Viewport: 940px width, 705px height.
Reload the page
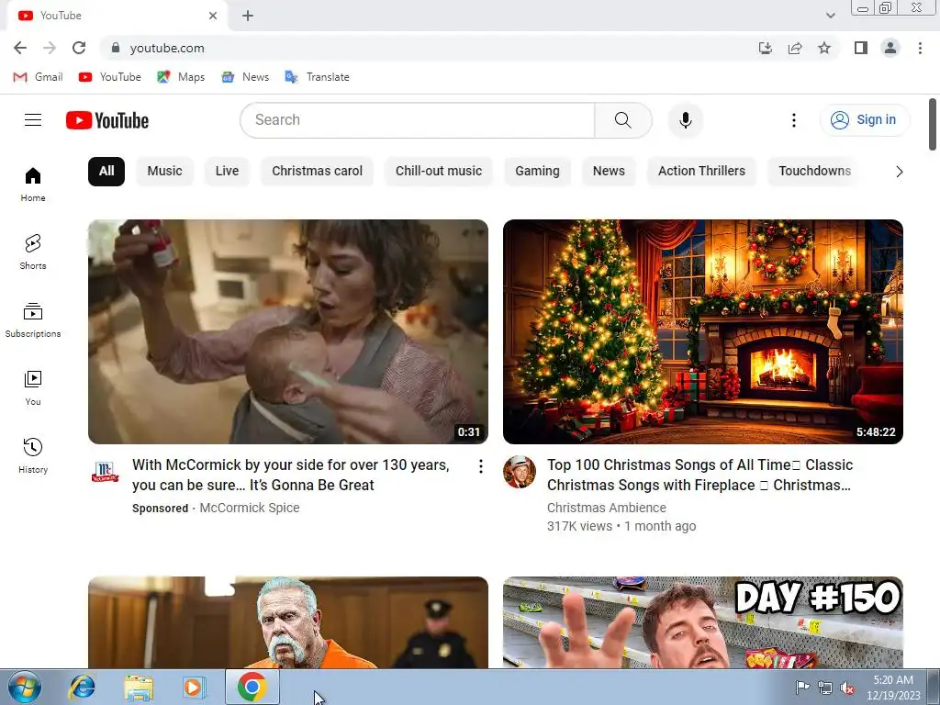[x=79, y=48]
